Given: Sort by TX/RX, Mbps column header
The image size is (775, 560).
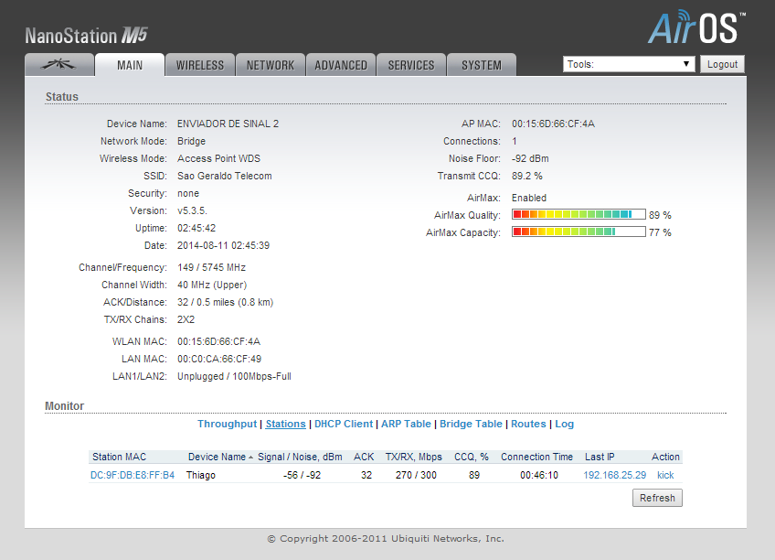Looking at the screenshot, I should click(414, 457).
